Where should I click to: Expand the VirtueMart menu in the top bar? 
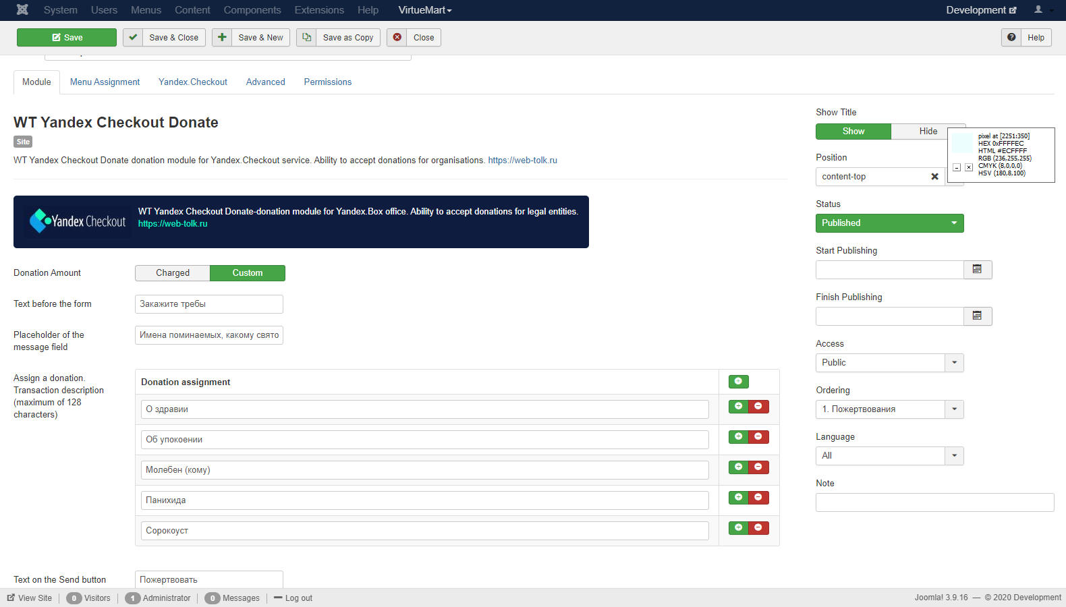pyautogui.click(x=425, y=10)
